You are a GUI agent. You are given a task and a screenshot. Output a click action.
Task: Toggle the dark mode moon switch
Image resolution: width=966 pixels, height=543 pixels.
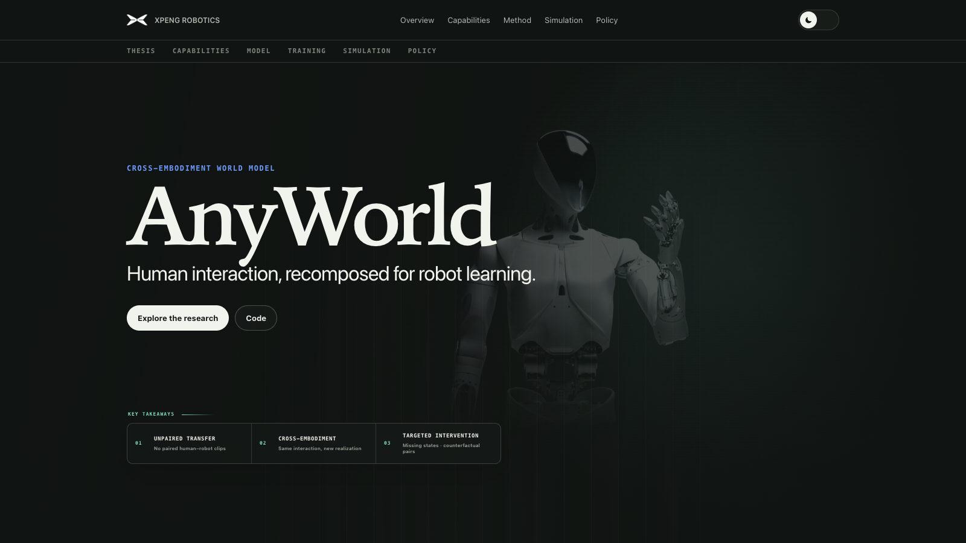[x=818, y=20]
